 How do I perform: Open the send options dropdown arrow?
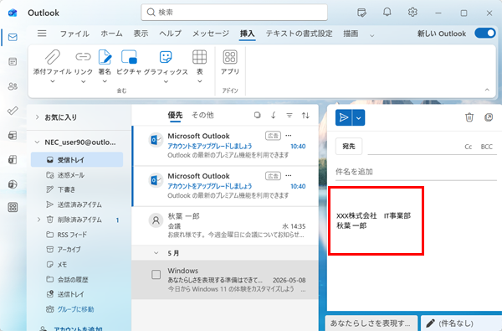point(359,117)
